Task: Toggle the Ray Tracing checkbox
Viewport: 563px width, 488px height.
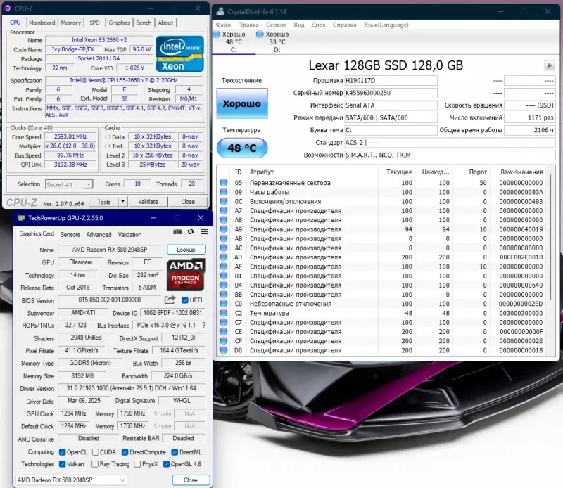Action: click(x=96, y=464)
